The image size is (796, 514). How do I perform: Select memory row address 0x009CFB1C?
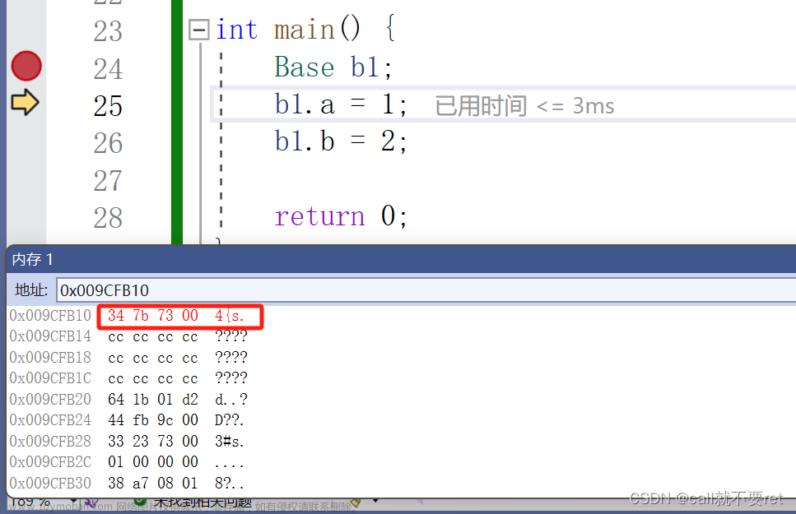click(x=50, y=378)
